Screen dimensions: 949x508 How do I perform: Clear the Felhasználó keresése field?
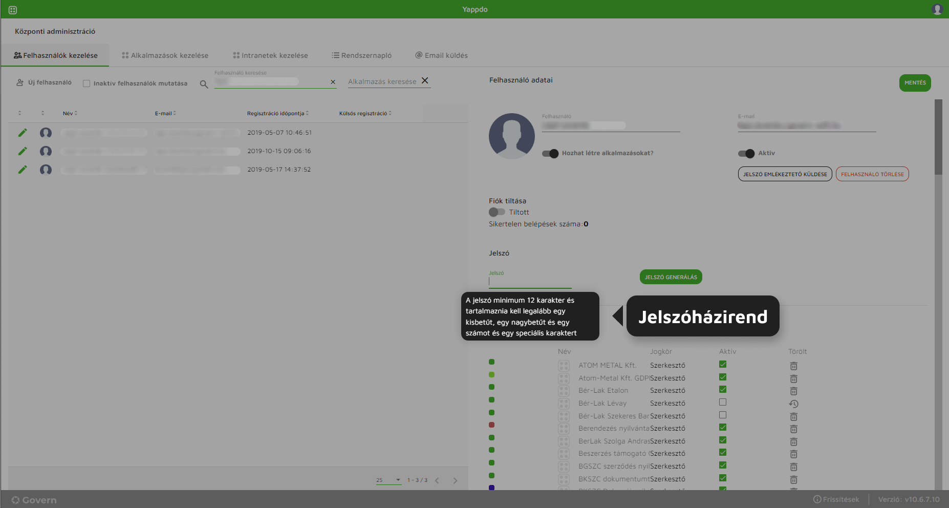click(333, 82)
